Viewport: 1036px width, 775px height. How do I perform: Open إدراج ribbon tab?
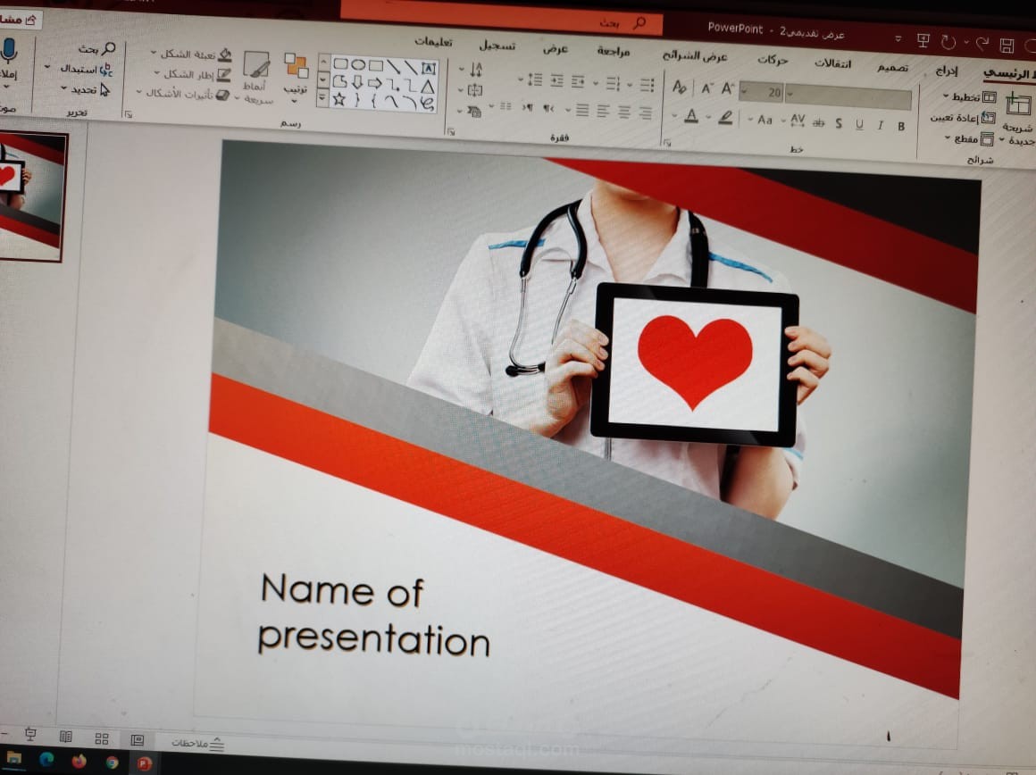947,71
